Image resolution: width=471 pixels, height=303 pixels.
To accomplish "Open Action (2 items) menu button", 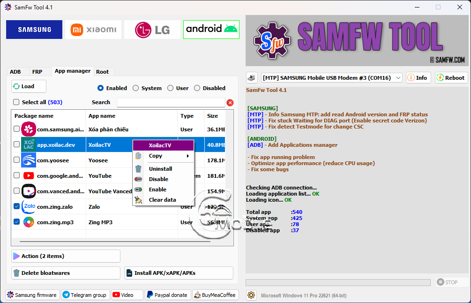I will tap(66, 256).
